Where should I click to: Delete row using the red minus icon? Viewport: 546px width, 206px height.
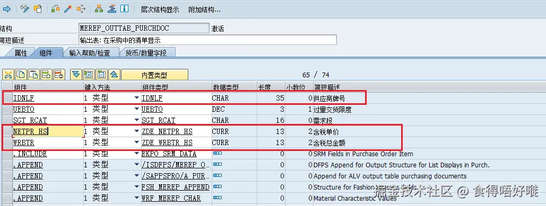[x=59, y=74]
